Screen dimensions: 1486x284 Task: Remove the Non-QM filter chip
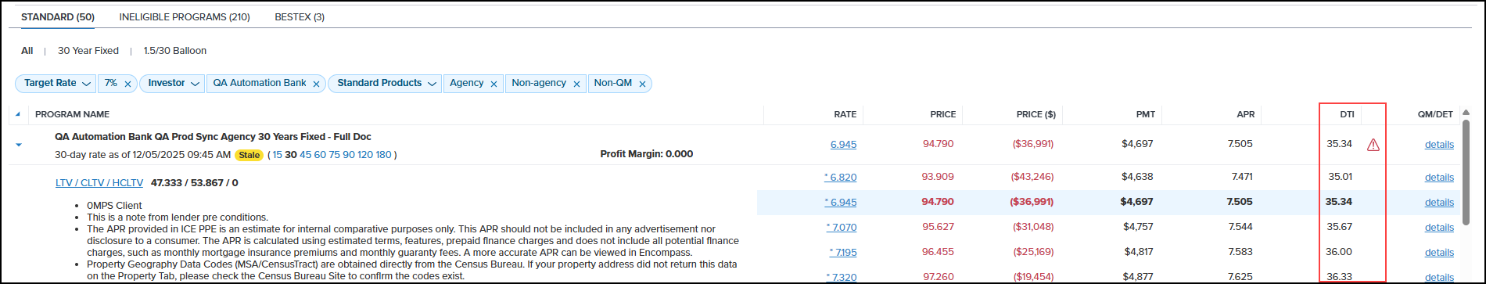[642, 84]
